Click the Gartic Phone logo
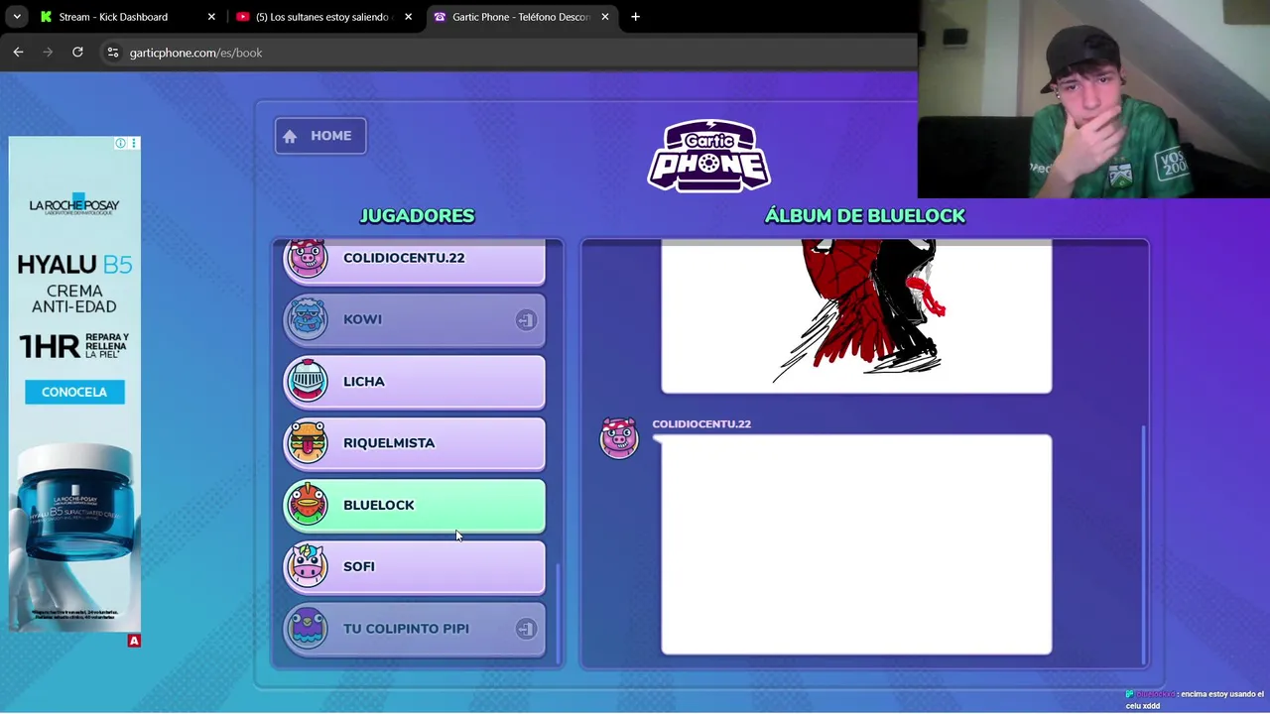 tap(709, 156)
